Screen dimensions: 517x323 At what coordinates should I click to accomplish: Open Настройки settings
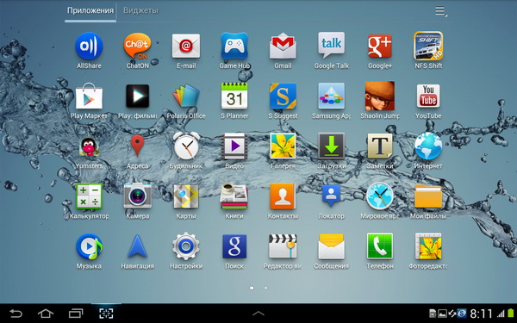(x=186, y=246)
